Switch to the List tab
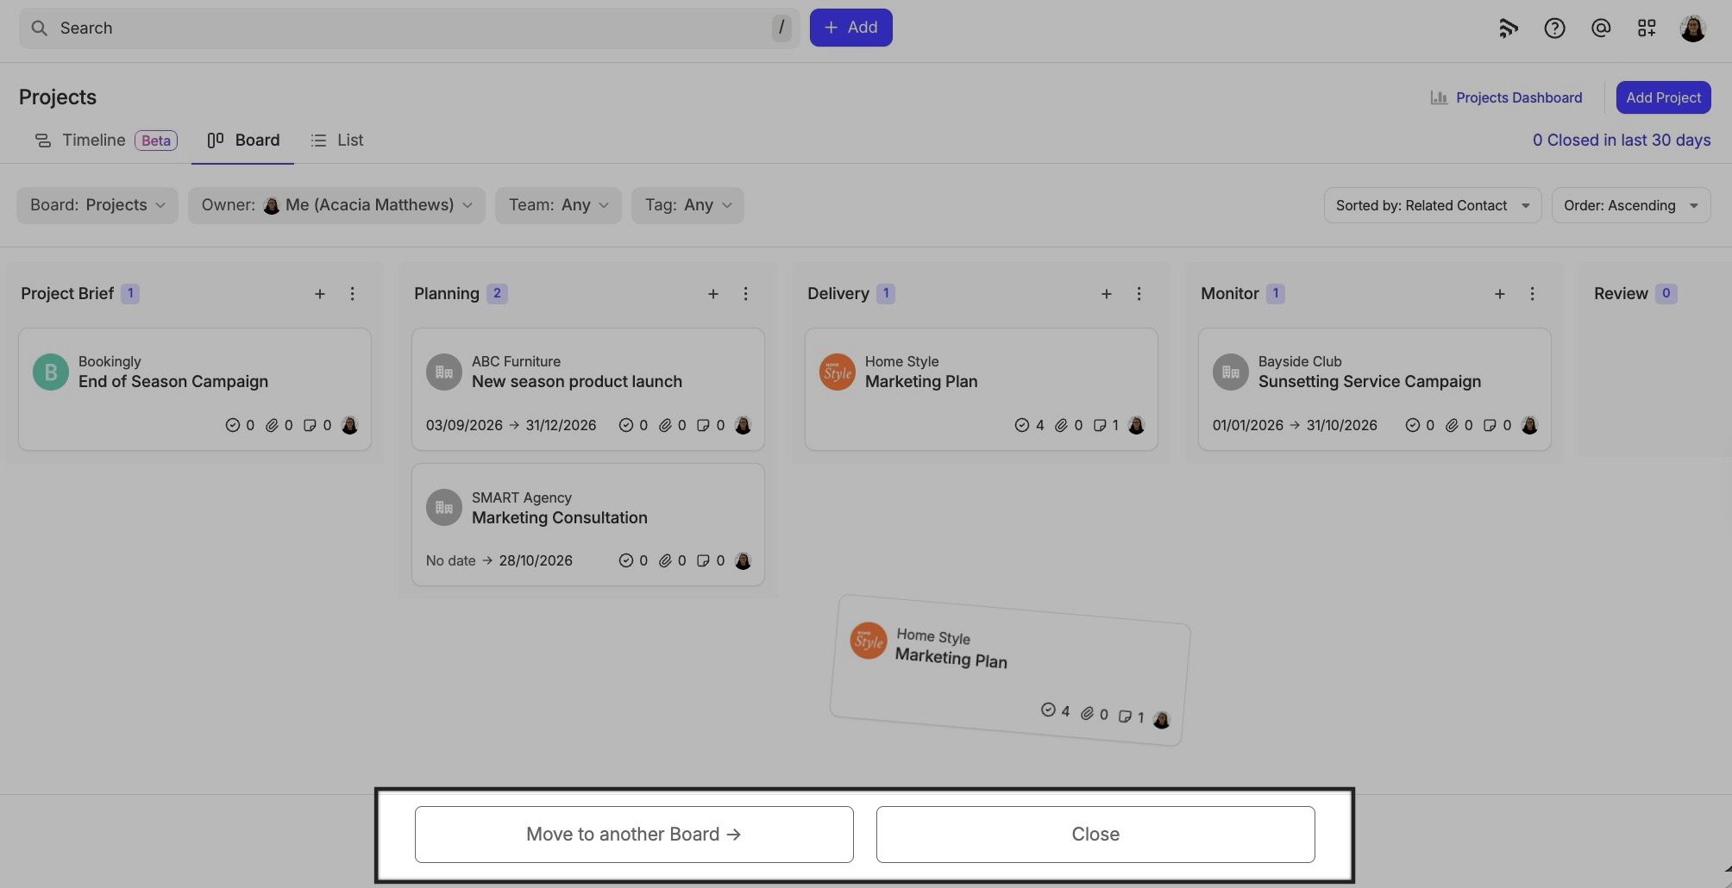Image resolution: width=1732 pixels, height=888 pixels. coord(337,141)
